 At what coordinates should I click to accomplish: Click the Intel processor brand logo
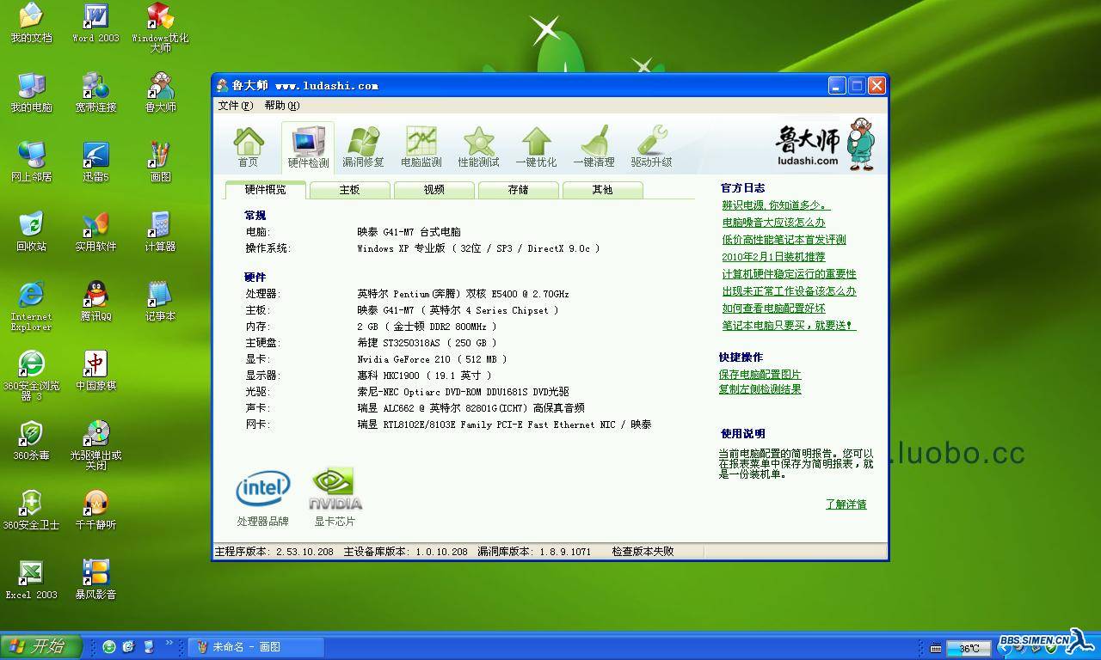click(x=263, y=489)
